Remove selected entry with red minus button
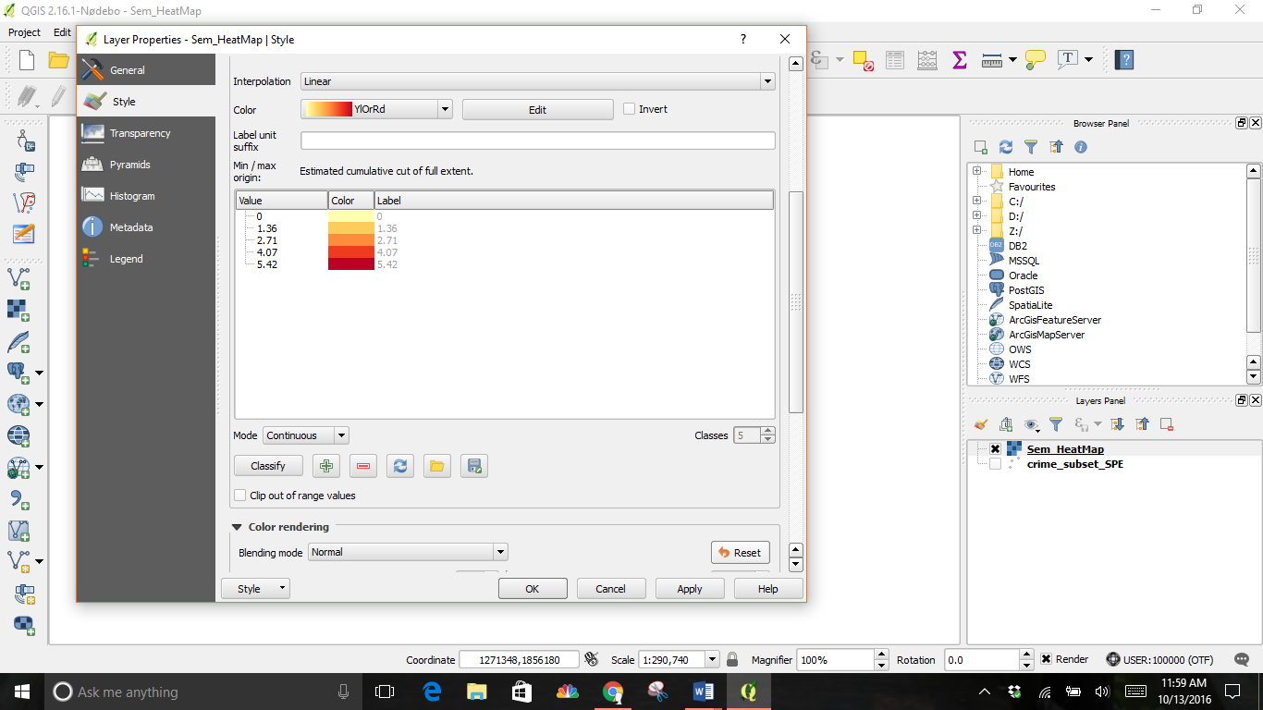The width and height of the screenshot is (1263, 710). [x=362, y=466]
